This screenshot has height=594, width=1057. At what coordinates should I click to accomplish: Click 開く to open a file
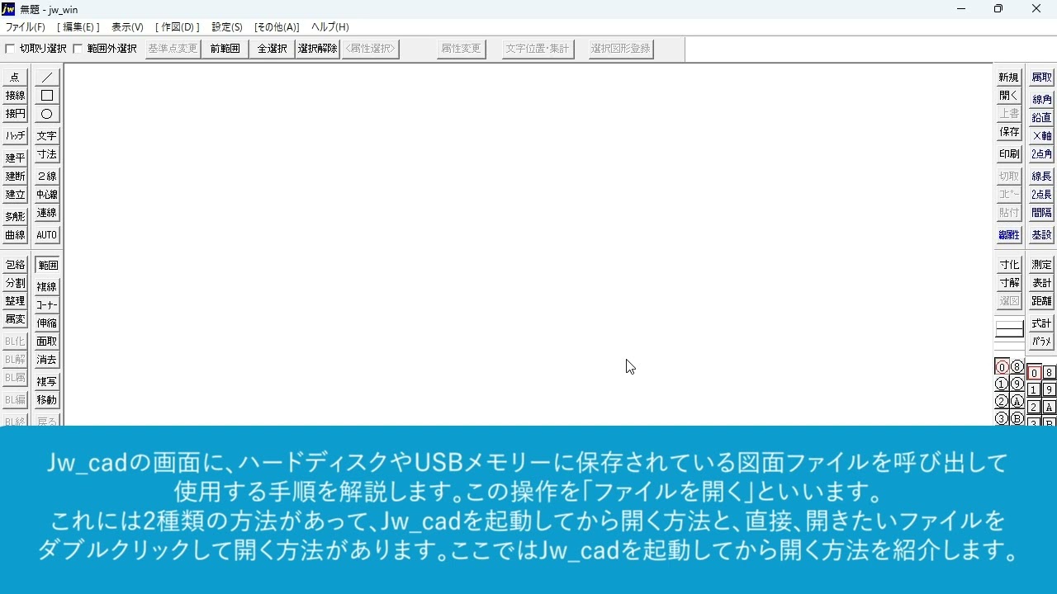coord(1009,96)
